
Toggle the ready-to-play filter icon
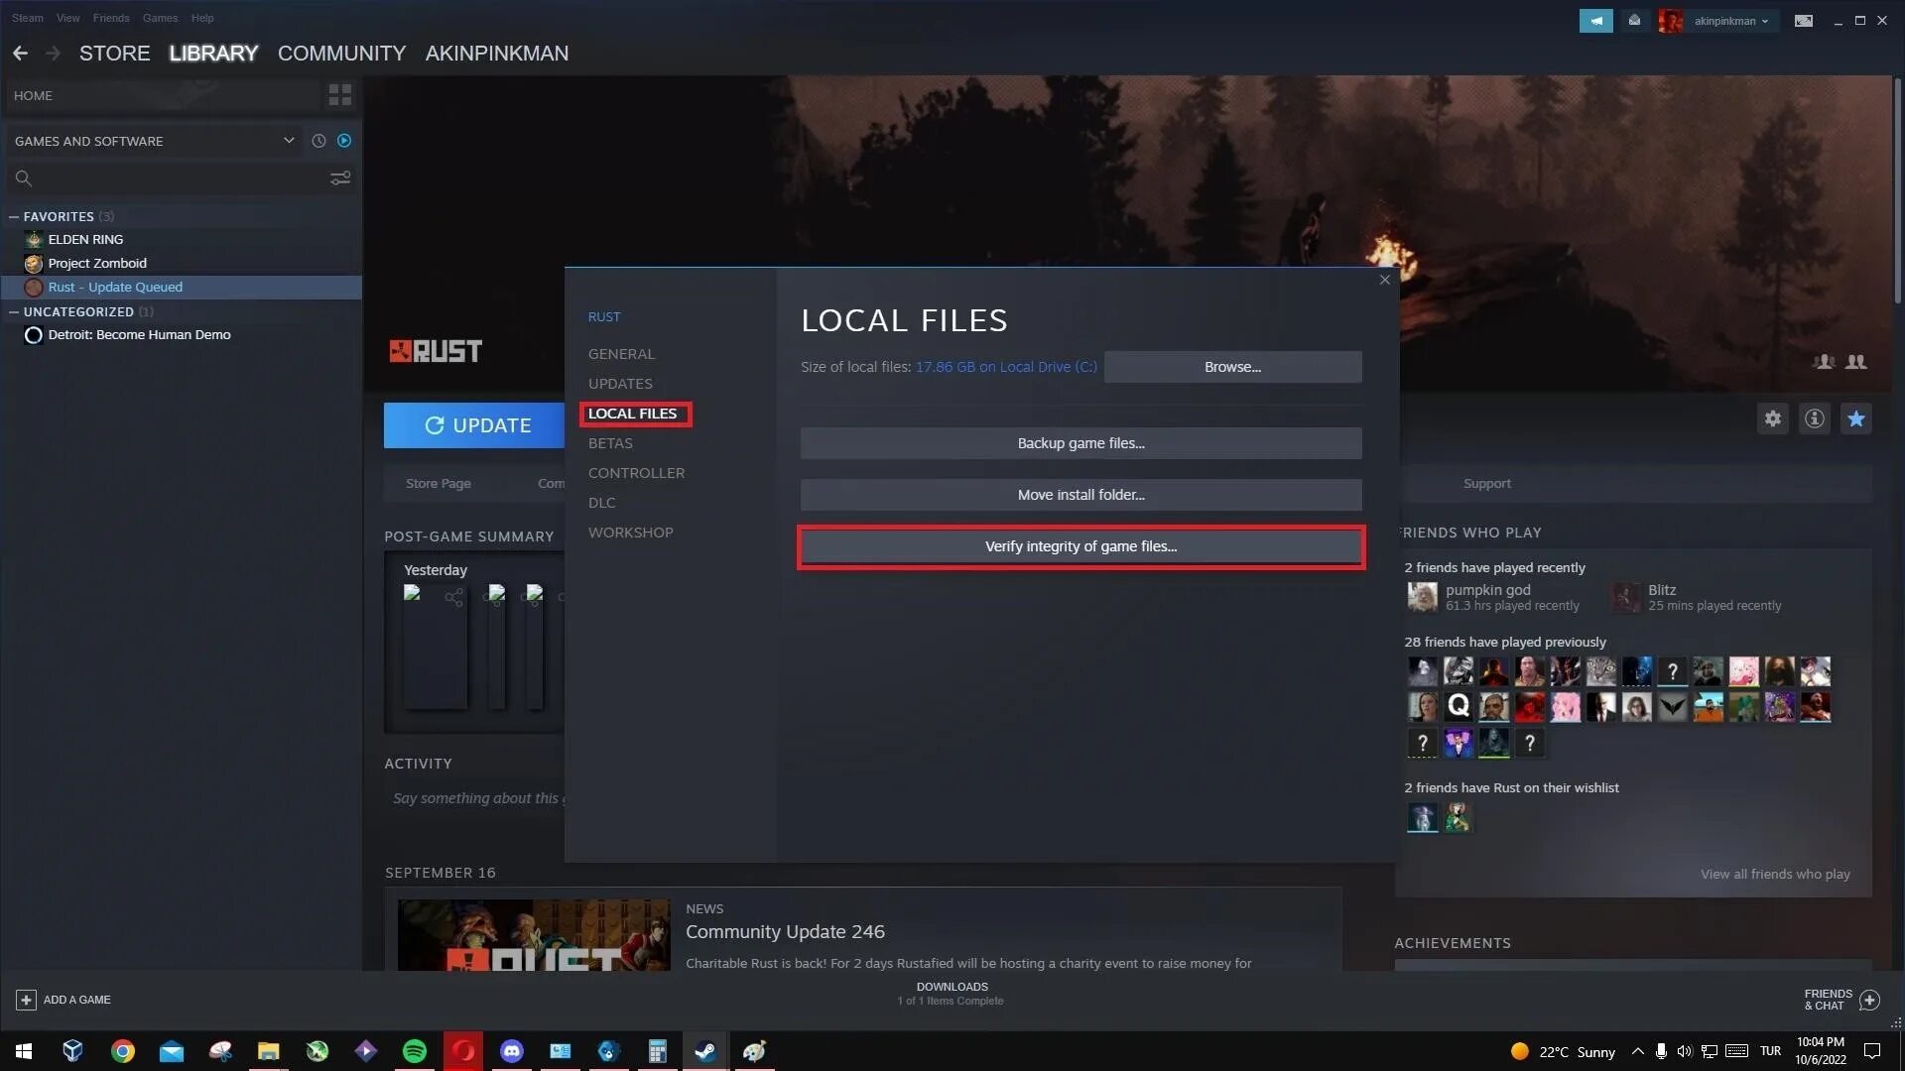pyautogui.click(x=344, y=141)
